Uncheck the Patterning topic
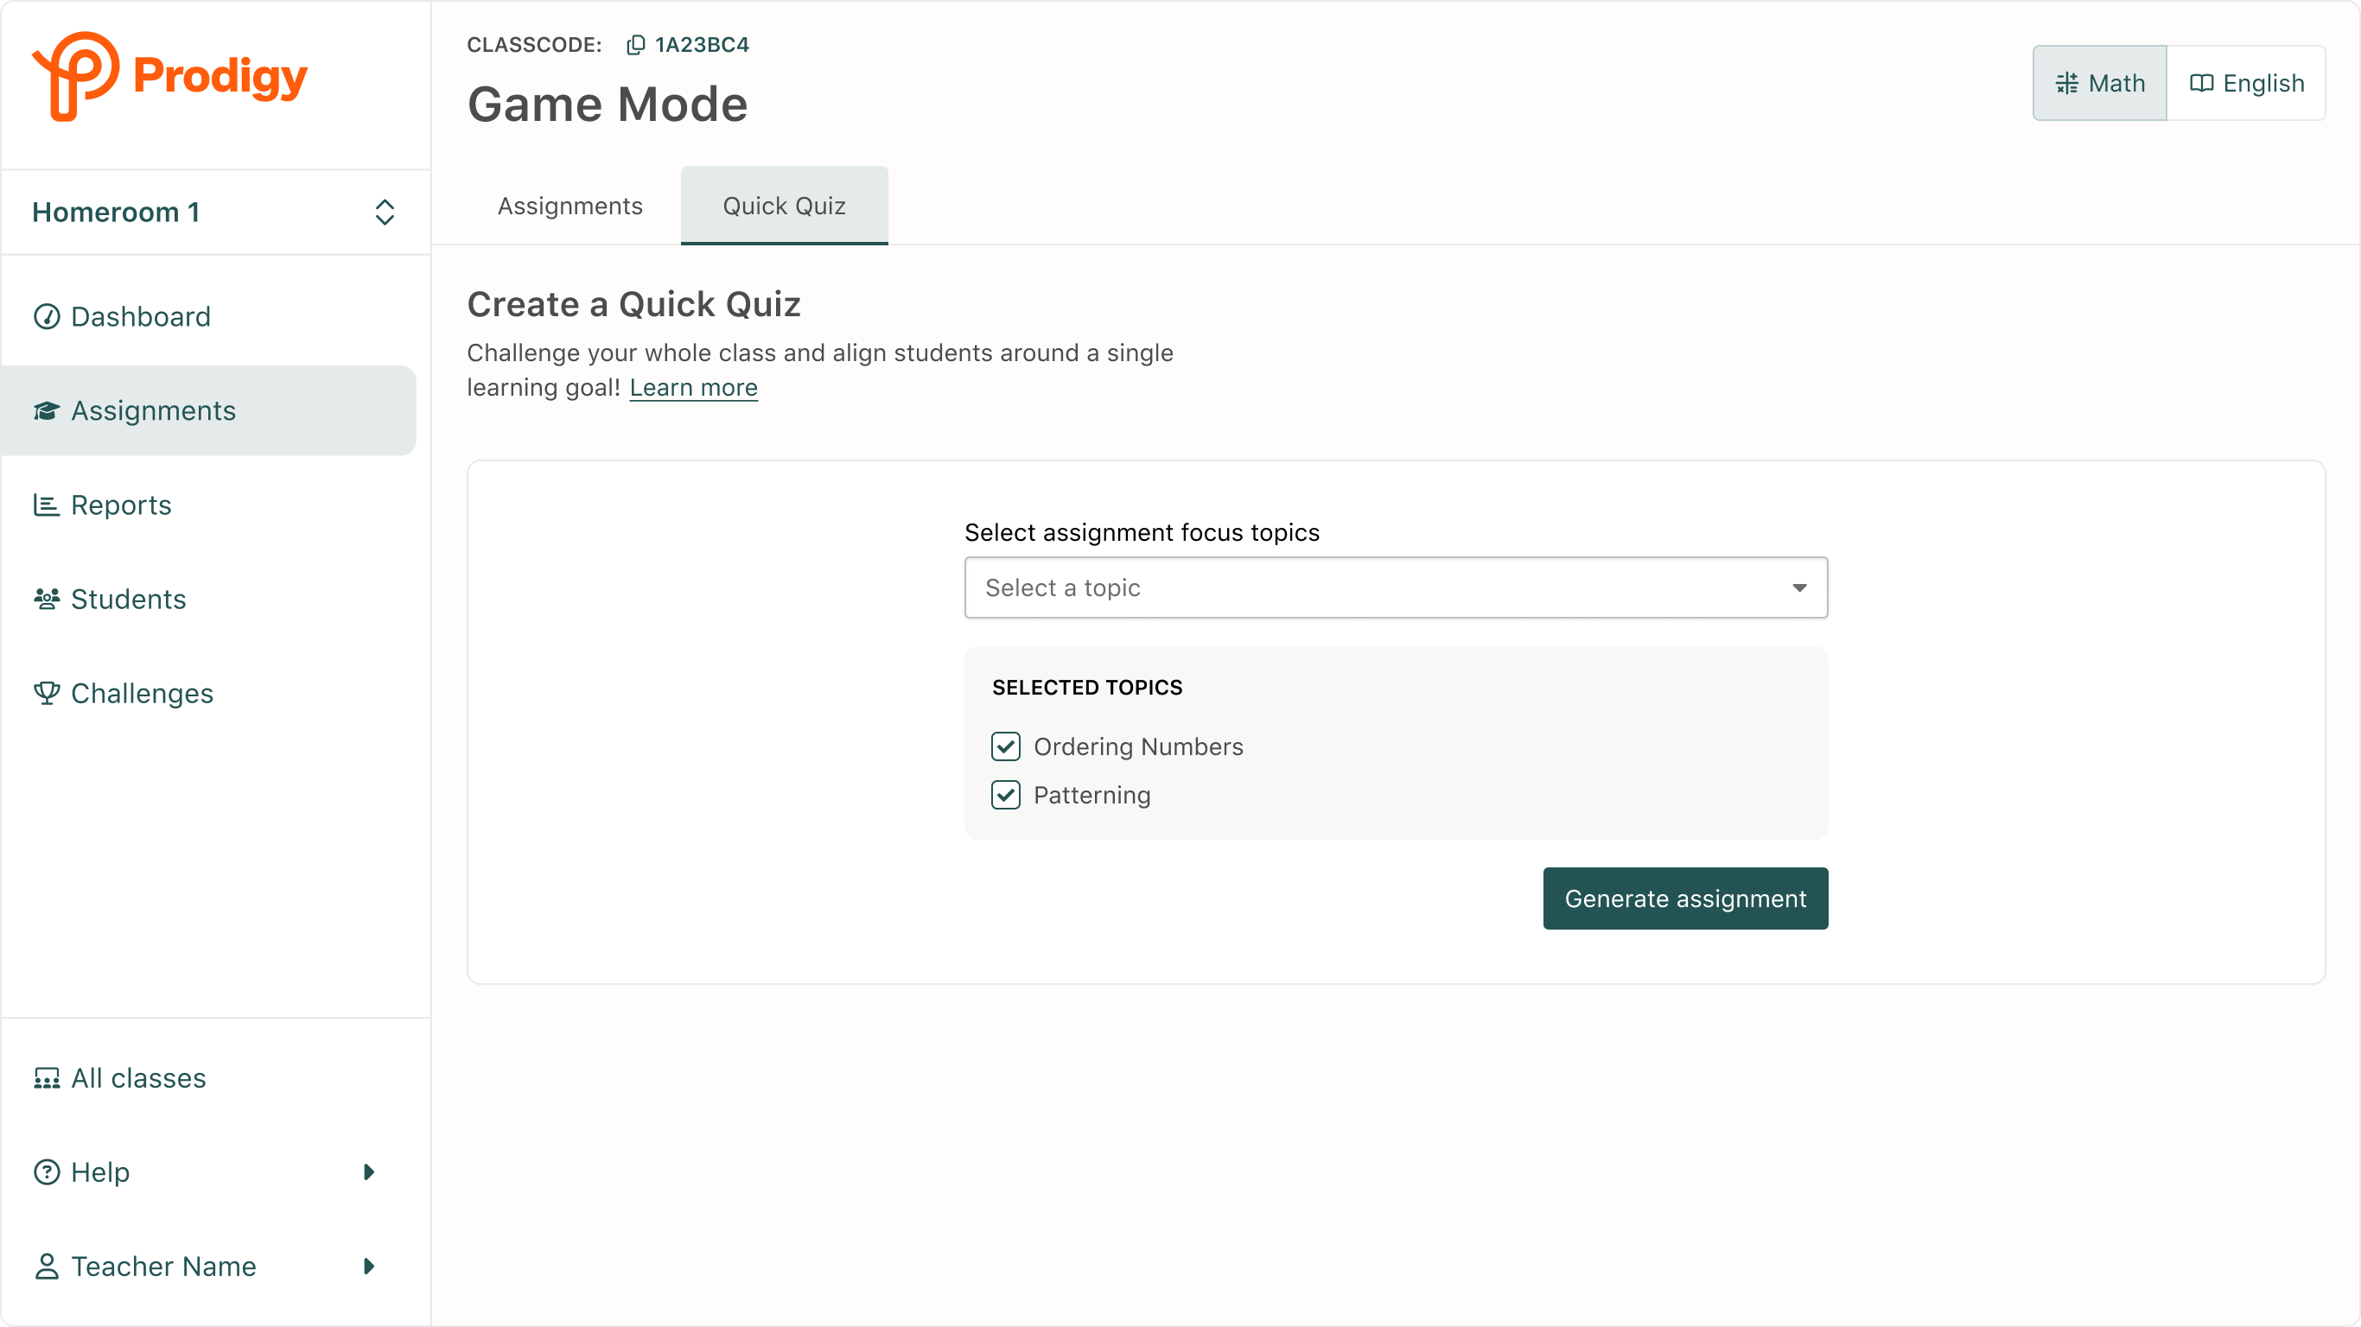The width and height of the screenshot is (2361, 1327). coord(1006,795)
